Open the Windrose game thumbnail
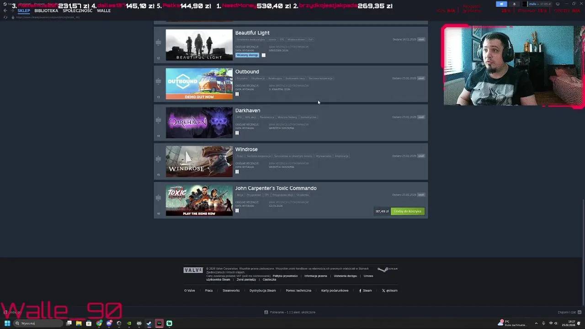The image size is (585, 329). click(x=199, y=161)
